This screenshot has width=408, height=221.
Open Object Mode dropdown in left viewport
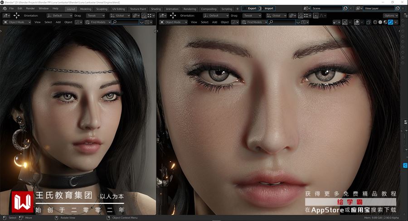click(17, 22)
